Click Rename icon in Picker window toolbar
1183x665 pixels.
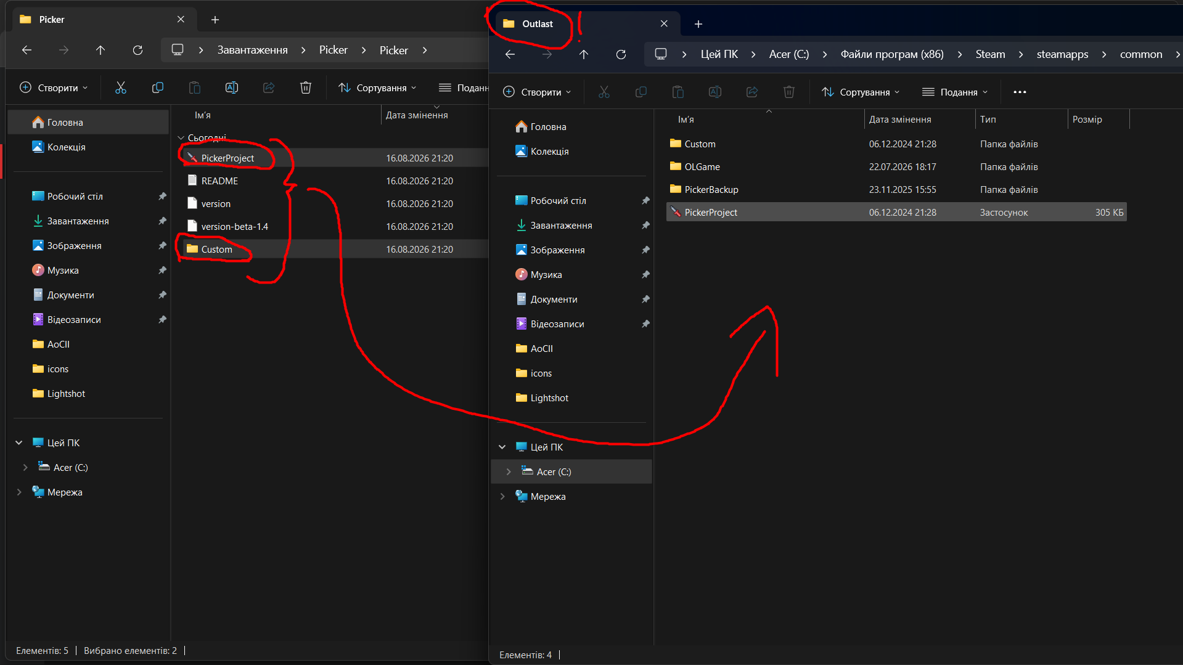232,88
